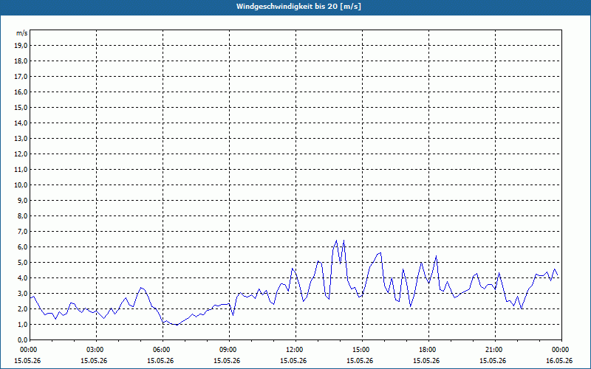
Task: Select the '4,0' y-axis value
Action: (x=22, y=277)
